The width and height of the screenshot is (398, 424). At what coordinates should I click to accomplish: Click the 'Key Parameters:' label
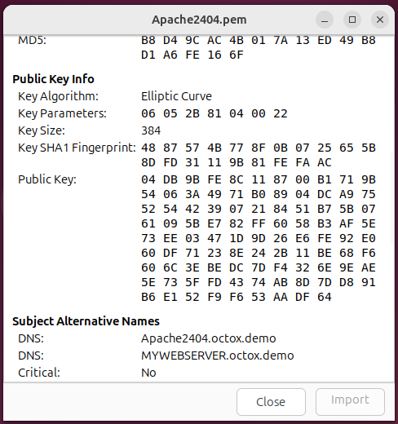click(x=62, y=113)
